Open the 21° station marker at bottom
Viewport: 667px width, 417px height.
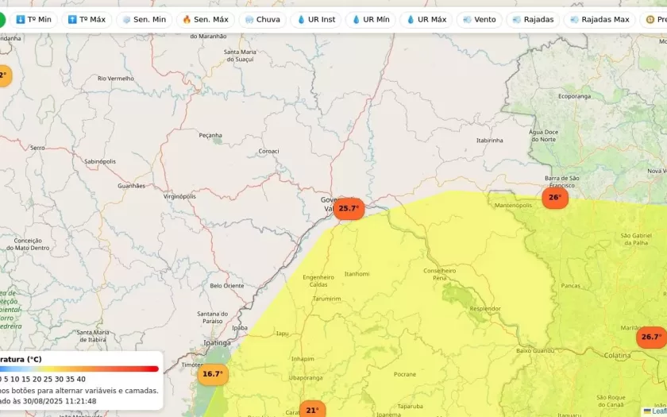point(312,410)
